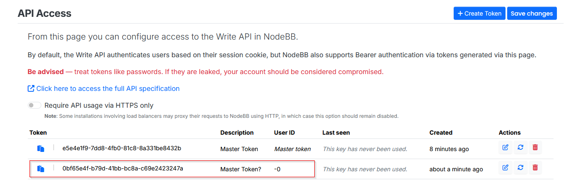
Task: Toggle Require API usage via HTTPS only
Action: 35,105
